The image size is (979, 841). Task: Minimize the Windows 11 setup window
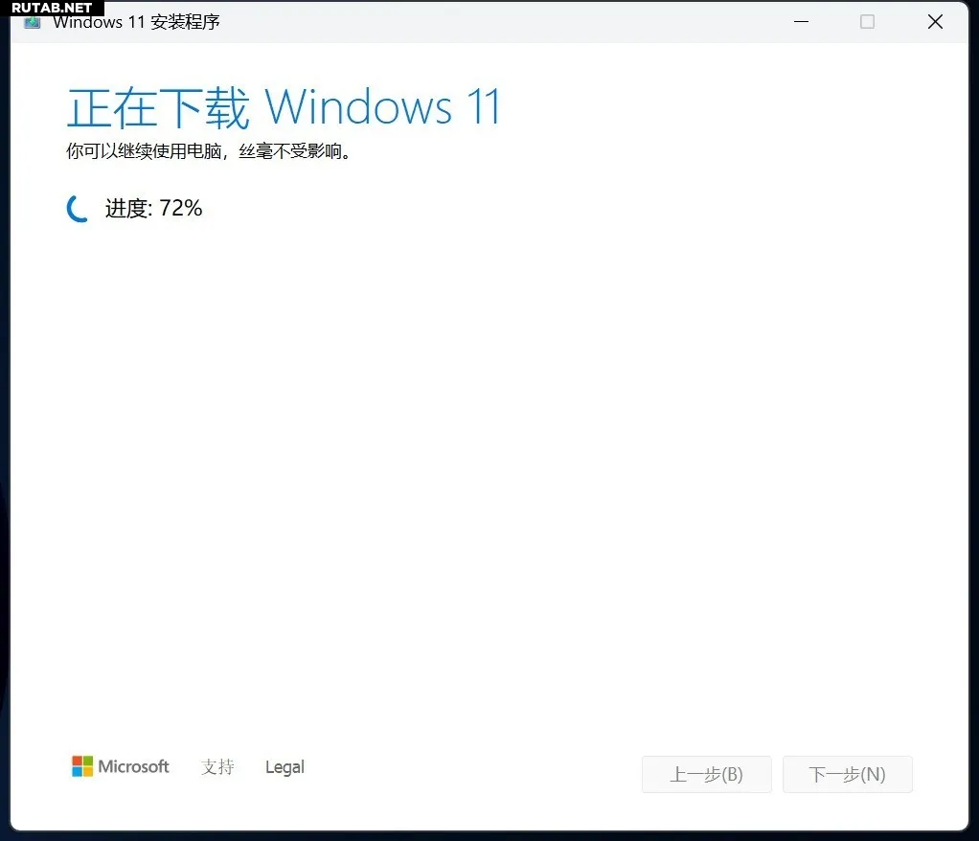[799, 21]
